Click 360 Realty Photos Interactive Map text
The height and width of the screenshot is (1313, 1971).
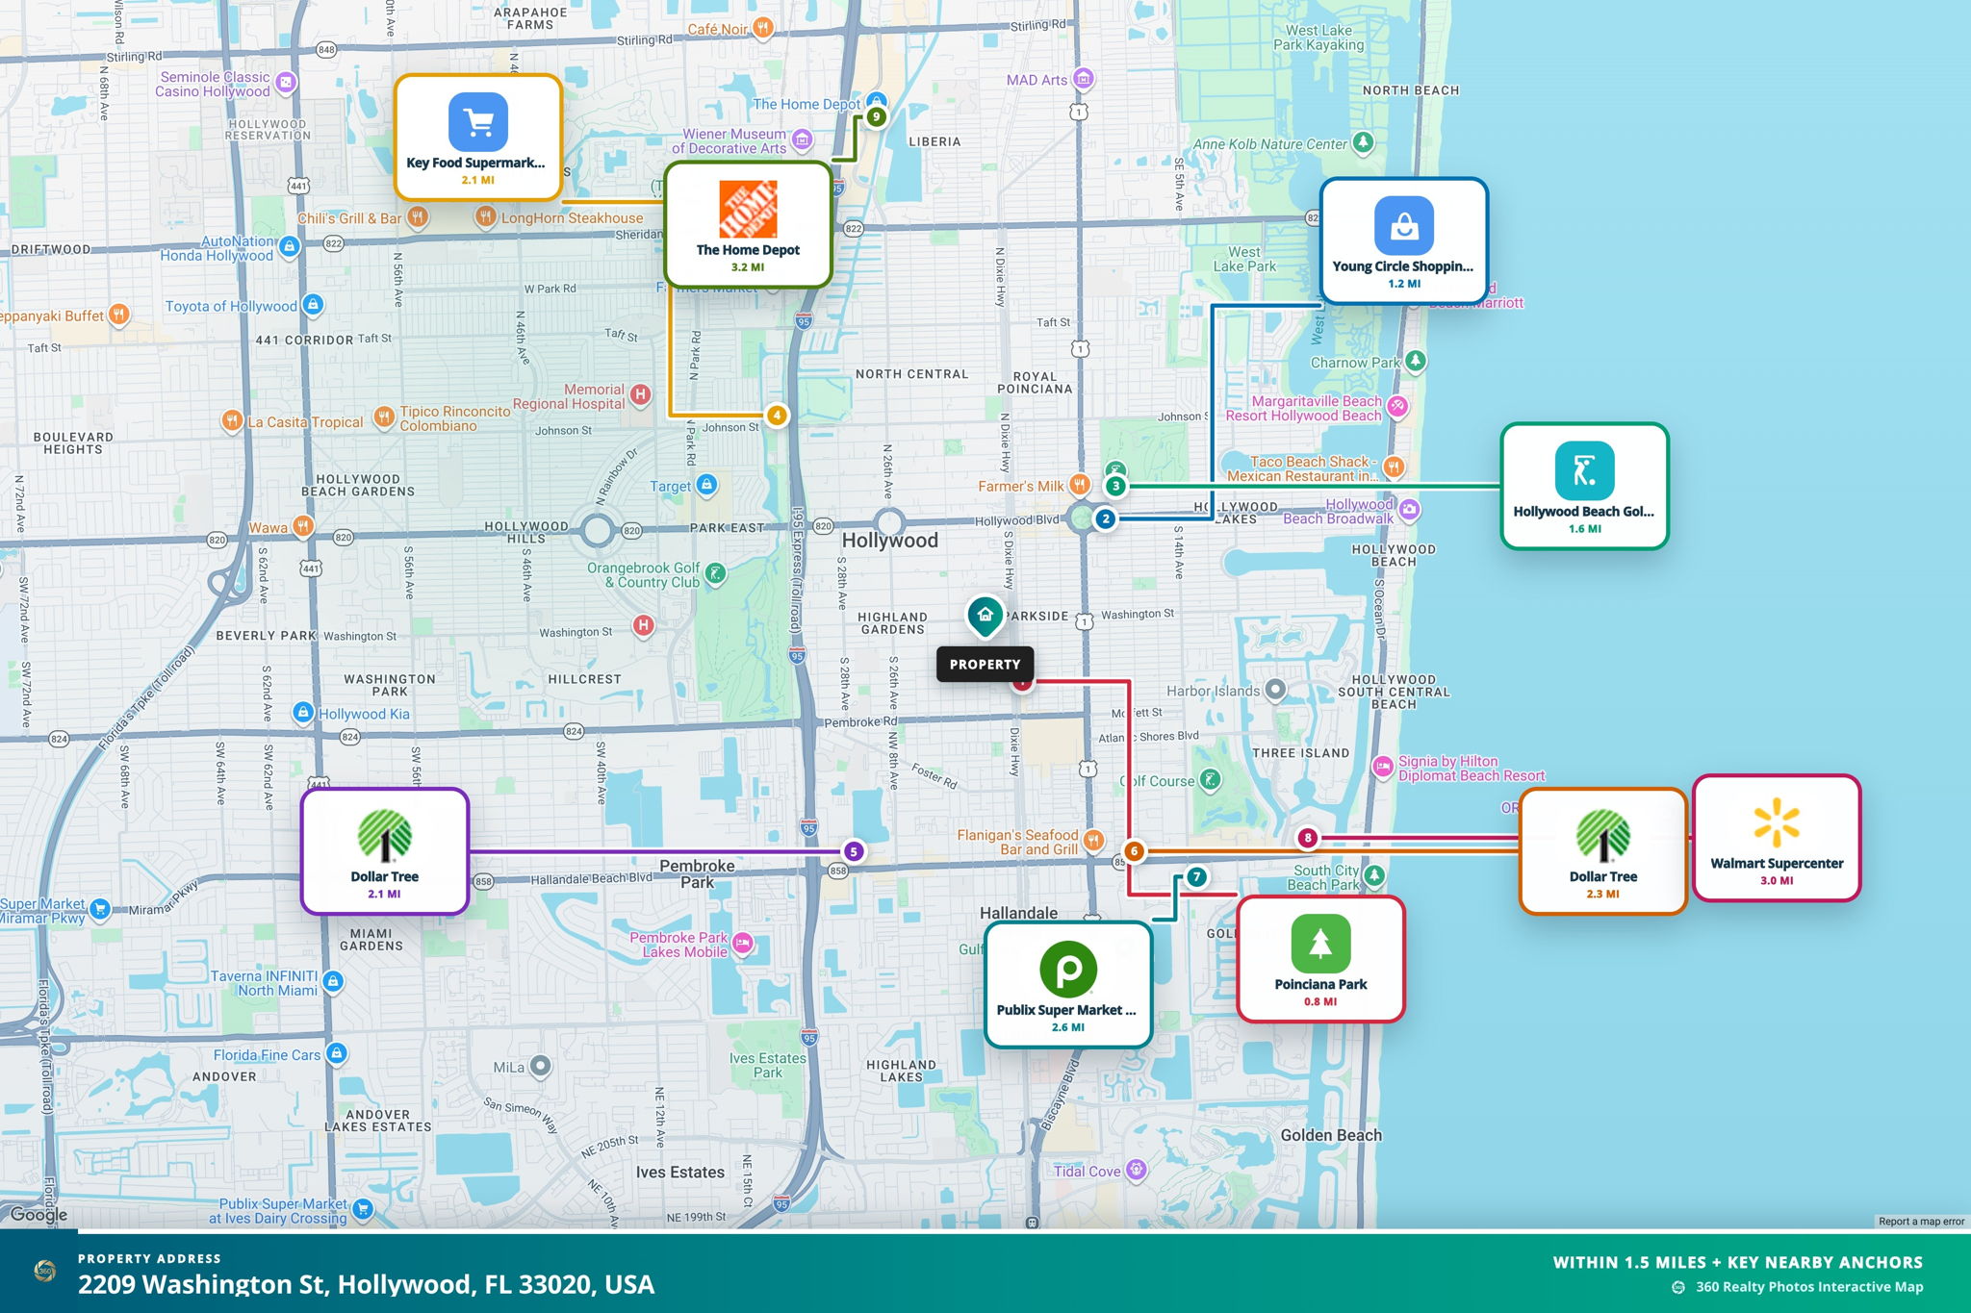click(1809, 1287)
